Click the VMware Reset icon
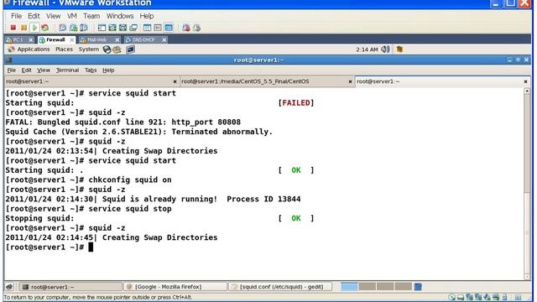Screen dimensions: 537x302 (x=44, y=28)
